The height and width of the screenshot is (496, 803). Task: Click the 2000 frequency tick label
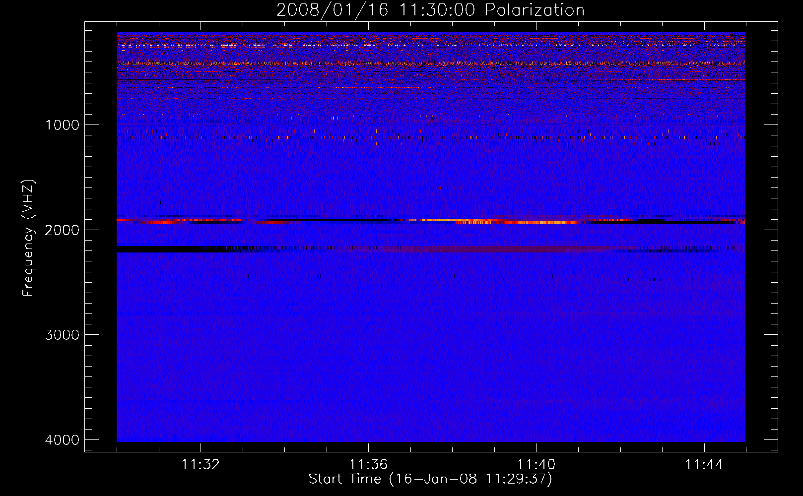click(x=63, y=230)
